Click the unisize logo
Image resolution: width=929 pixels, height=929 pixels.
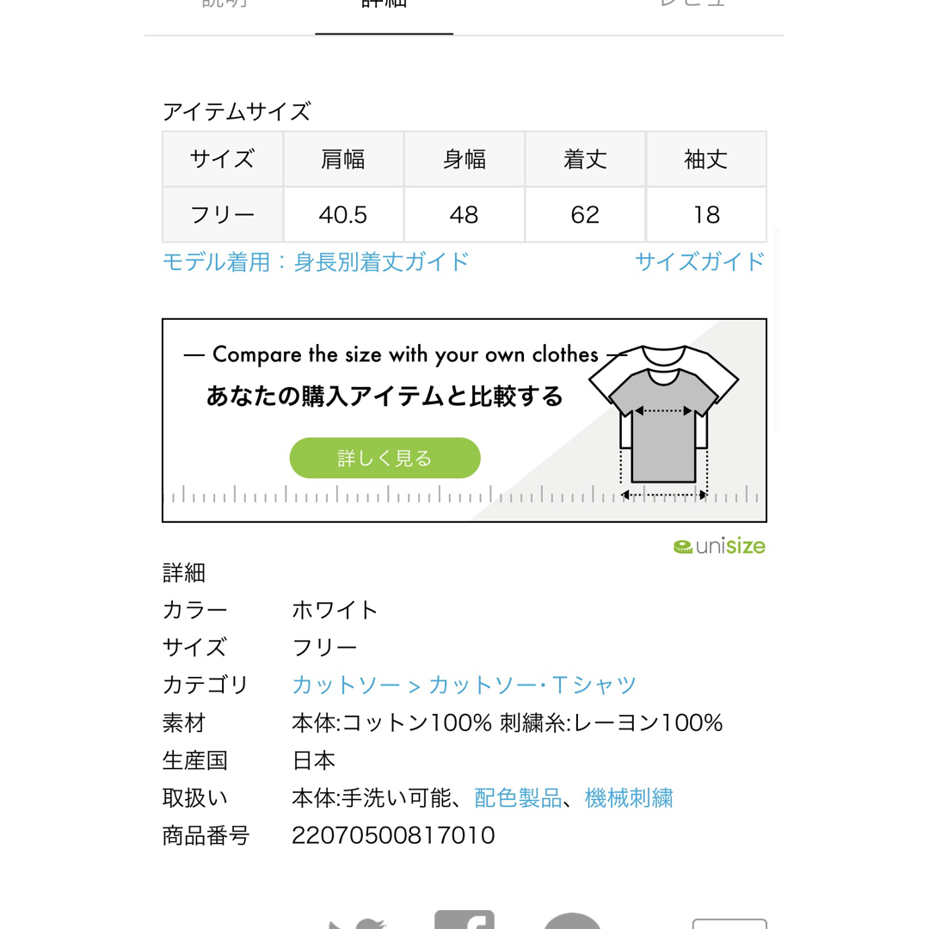pos(719,546)
